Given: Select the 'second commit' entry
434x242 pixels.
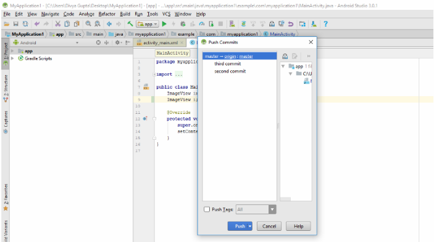Looking at the screenshot, I should click(230, 71).
